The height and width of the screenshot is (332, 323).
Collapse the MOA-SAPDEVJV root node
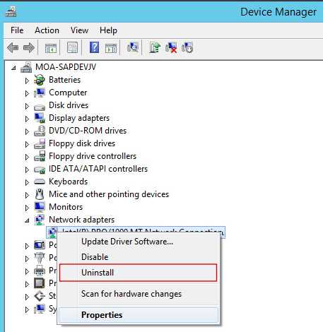pyautogui.click(x=13, y=68)
